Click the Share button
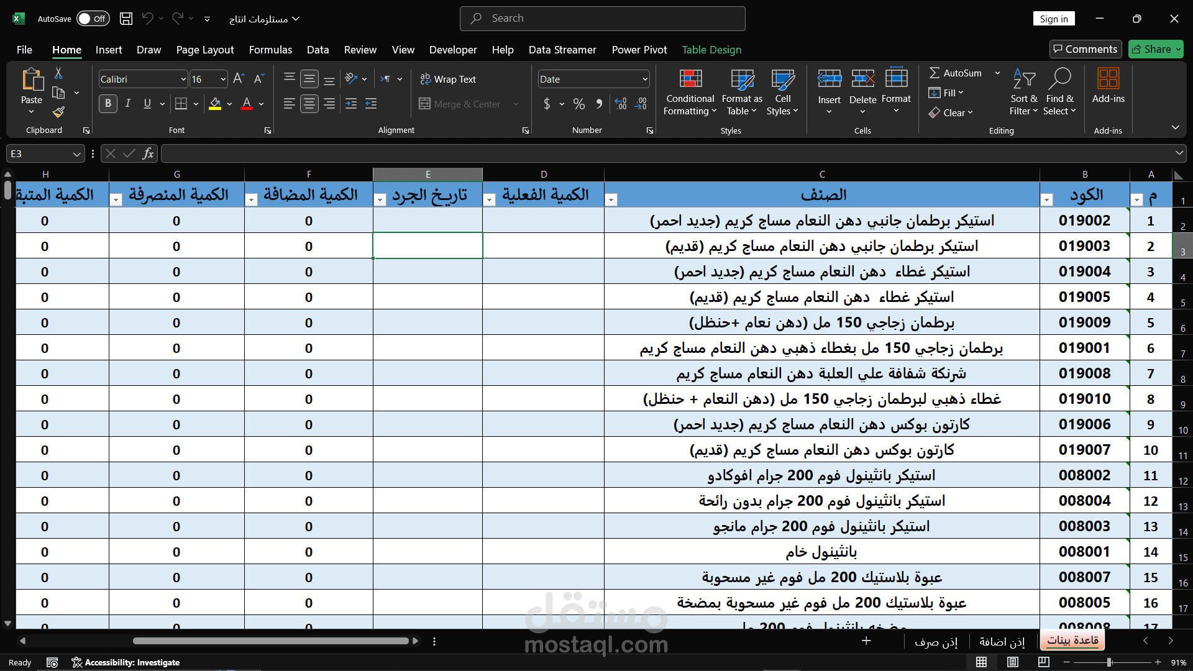Screen dimensions: 1193x671 pos(1156,49)
